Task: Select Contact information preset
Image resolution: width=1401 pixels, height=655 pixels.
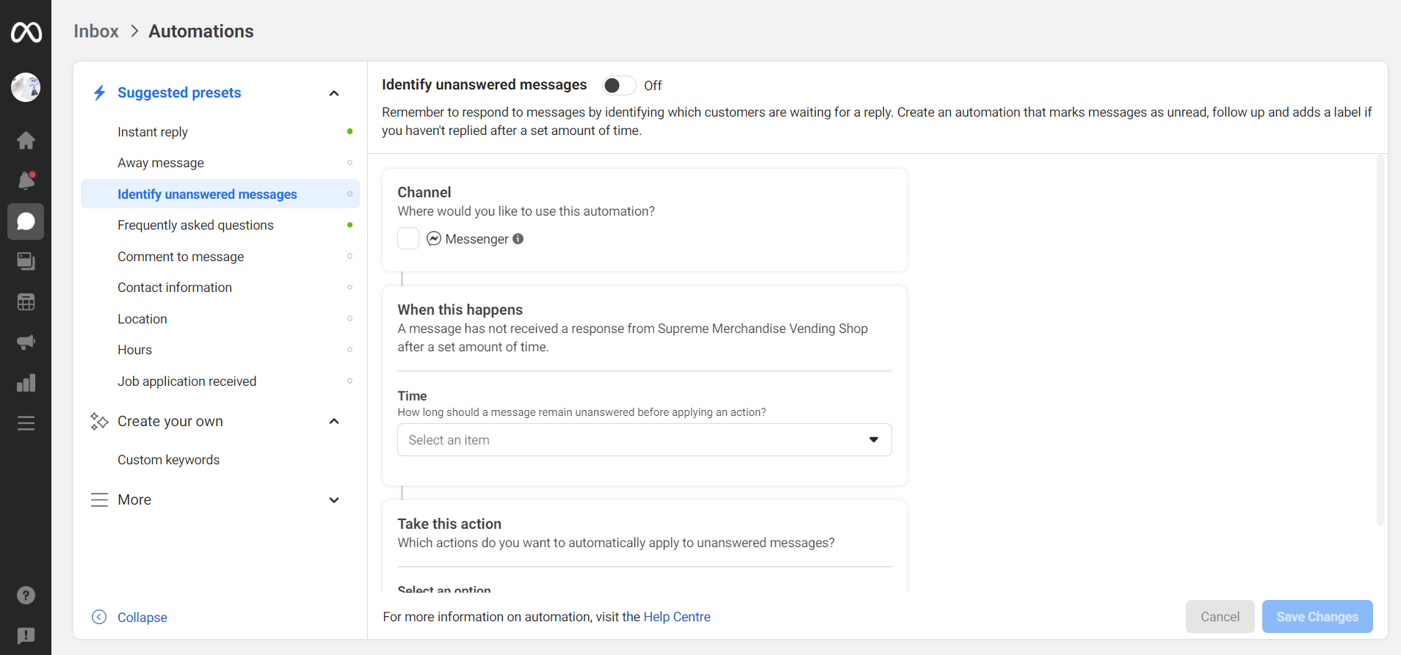Action: point(220,288)
